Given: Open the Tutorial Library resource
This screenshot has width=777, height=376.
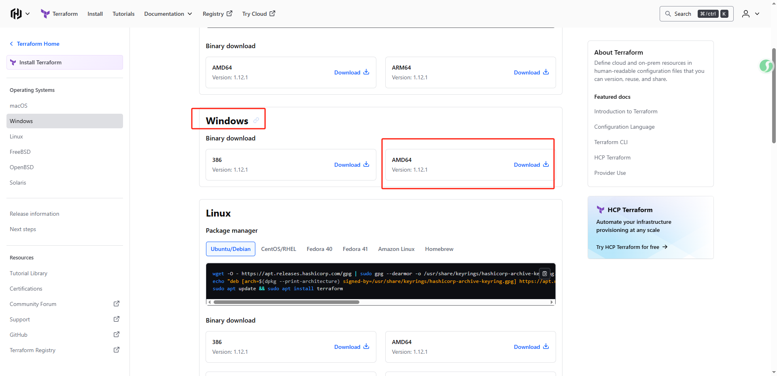Looking at the screenshot, I should click(29, 273).
